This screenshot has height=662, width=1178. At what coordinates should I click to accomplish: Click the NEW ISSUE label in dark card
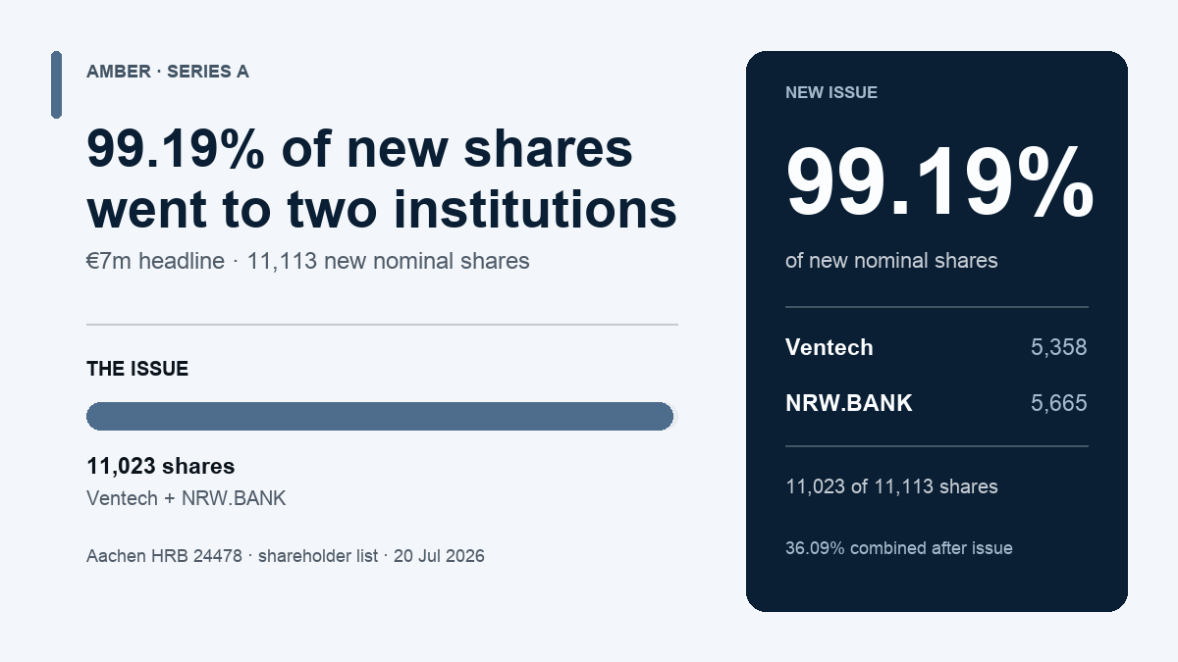pos(831,93)
